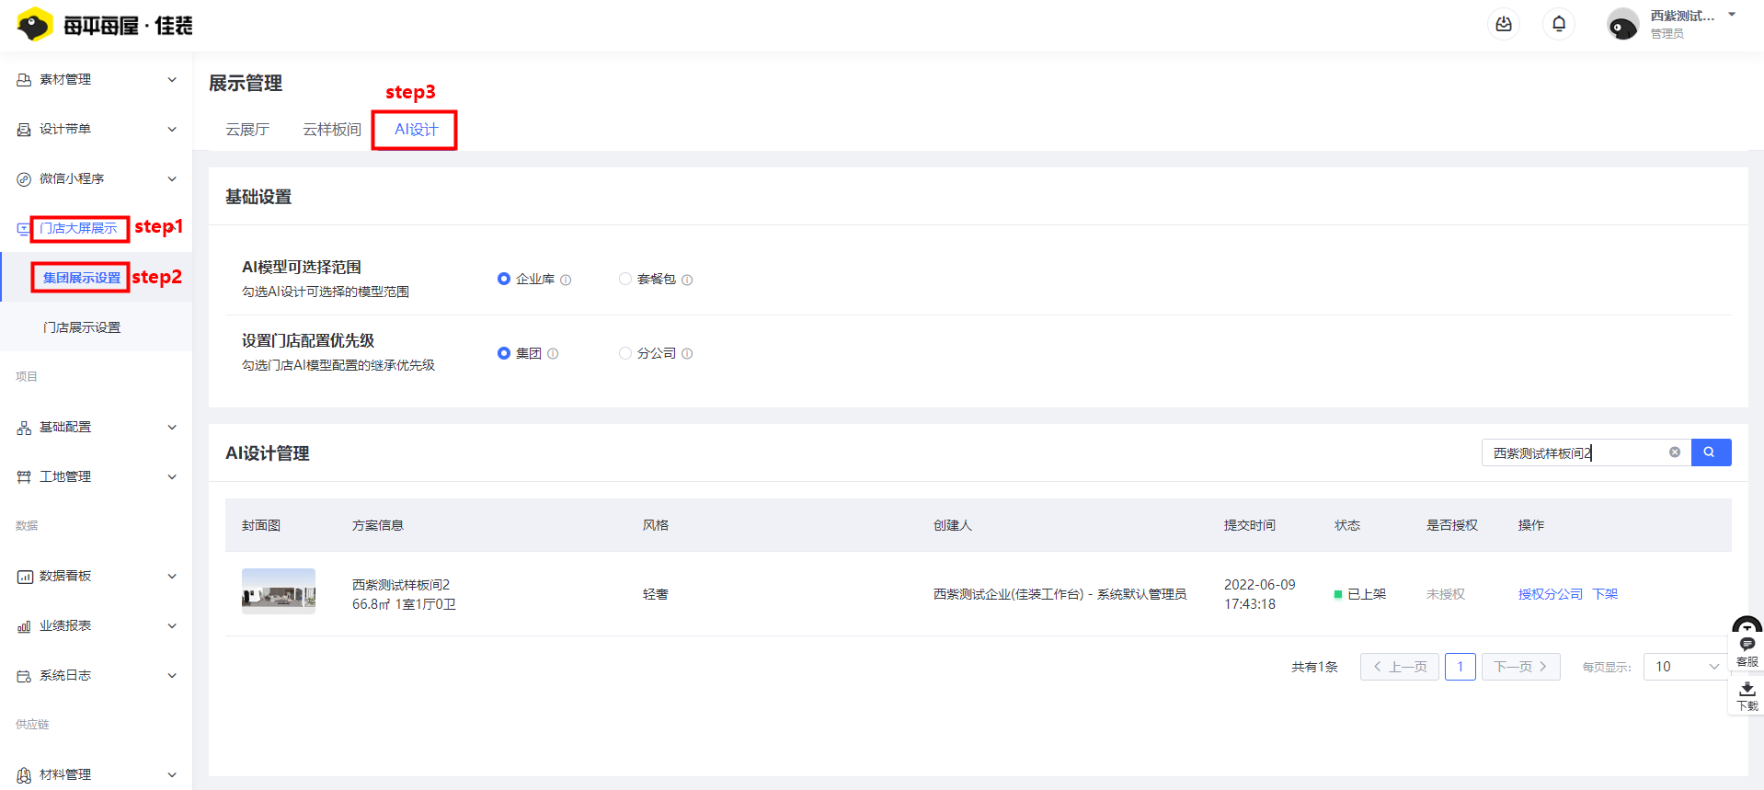Image resolution: width=1764 pixels, height=790 pixels.
Task: Select the 集团 radio option
Action: pos(504,353)
